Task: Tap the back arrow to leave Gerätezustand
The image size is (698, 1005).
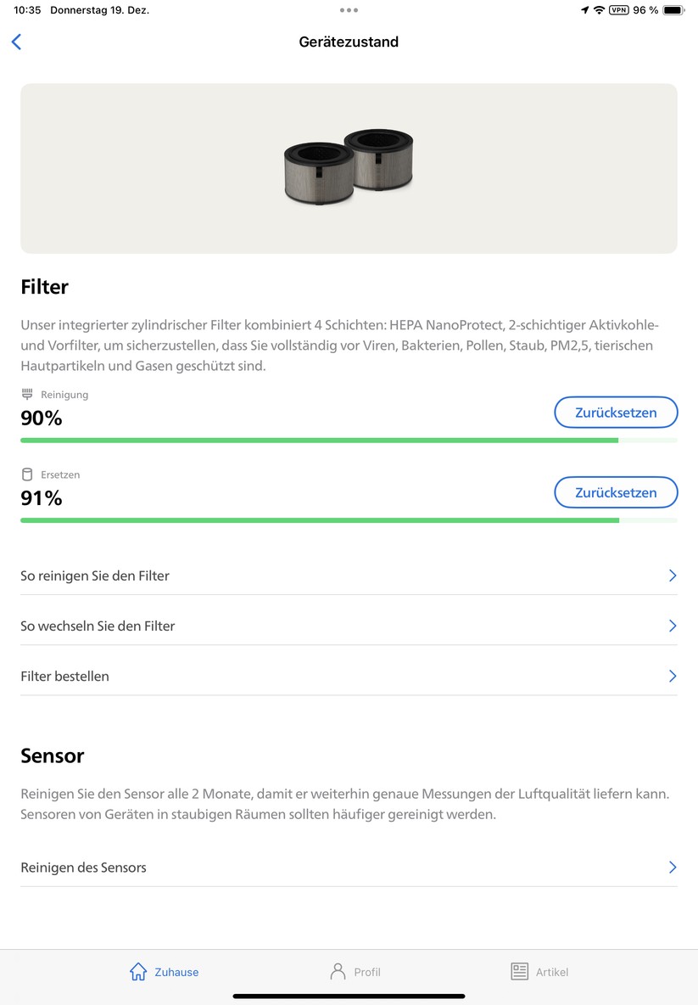Action: tap(16, 41)
